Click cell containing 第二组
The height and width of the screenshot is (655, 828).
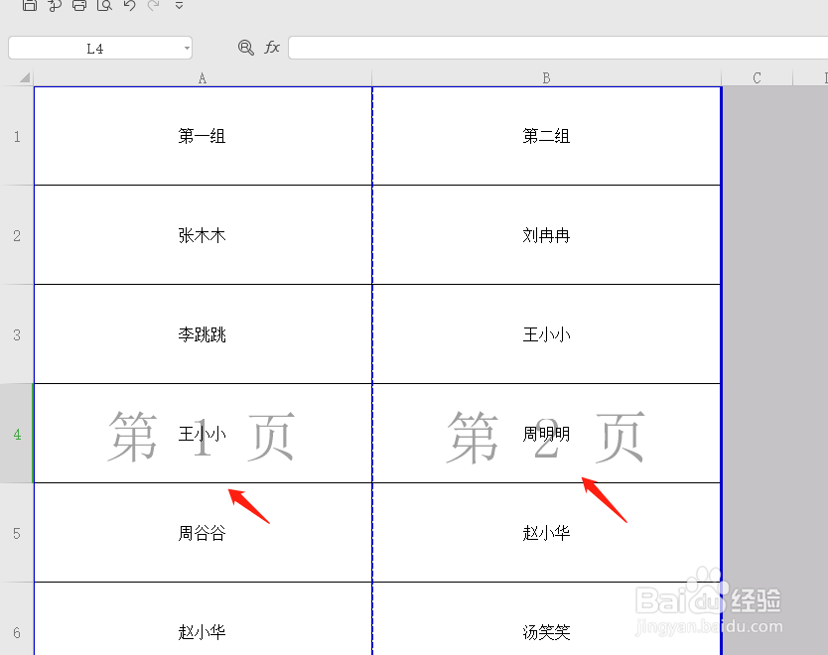(547, 136)
